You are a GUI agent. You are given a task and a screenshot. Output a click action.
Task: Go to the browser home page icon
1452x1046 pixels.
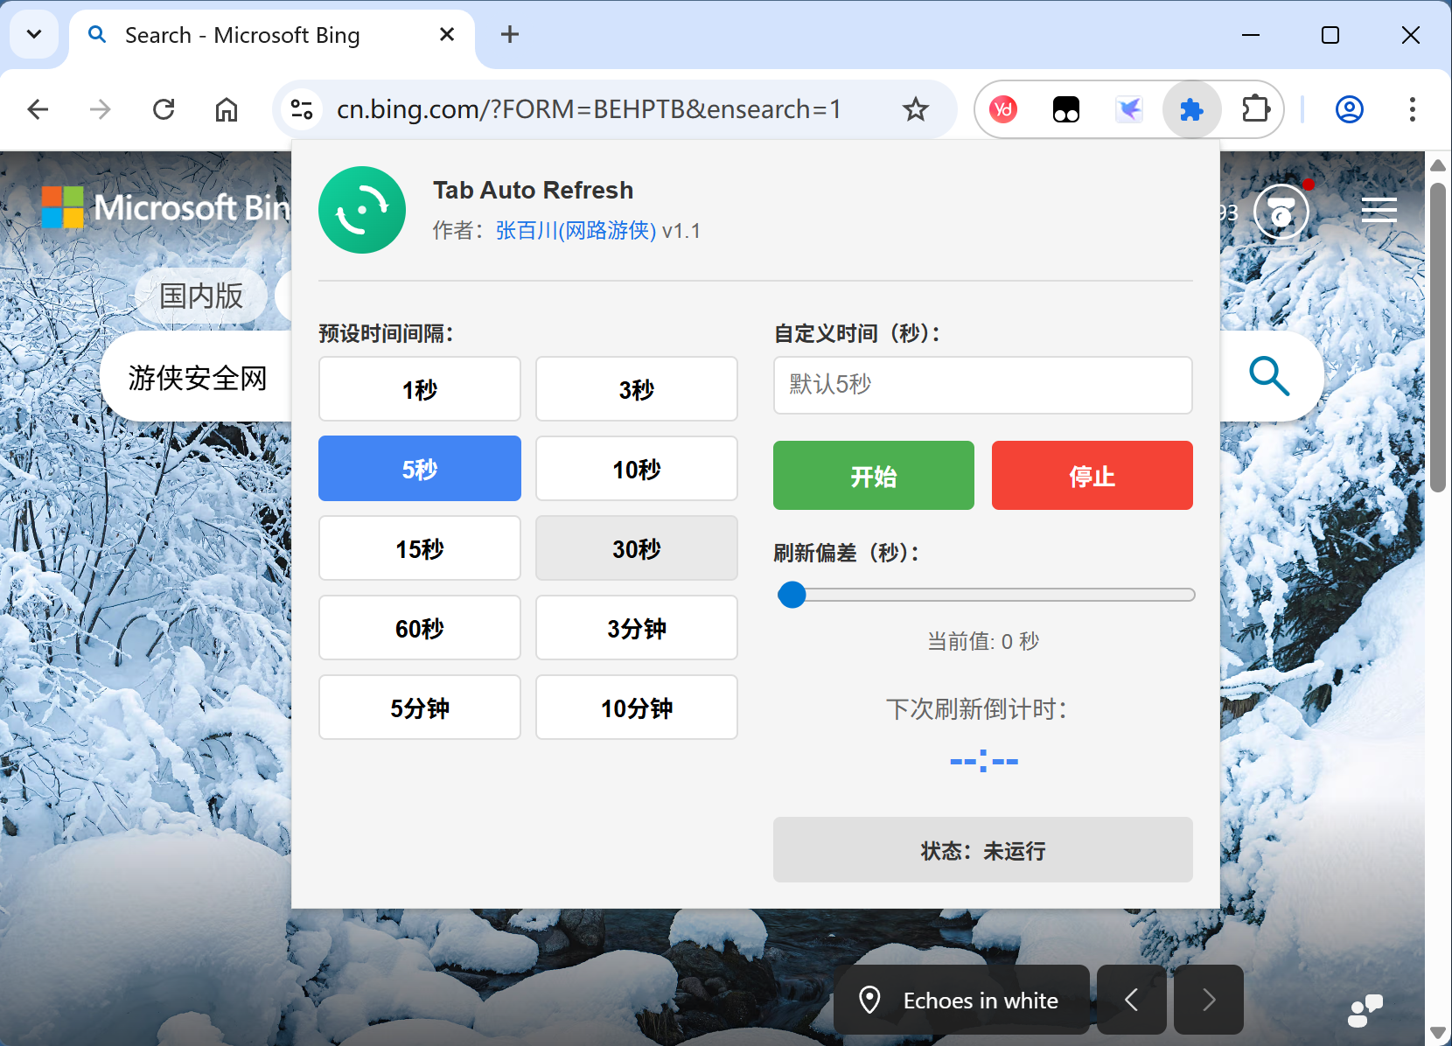point(227,110)
